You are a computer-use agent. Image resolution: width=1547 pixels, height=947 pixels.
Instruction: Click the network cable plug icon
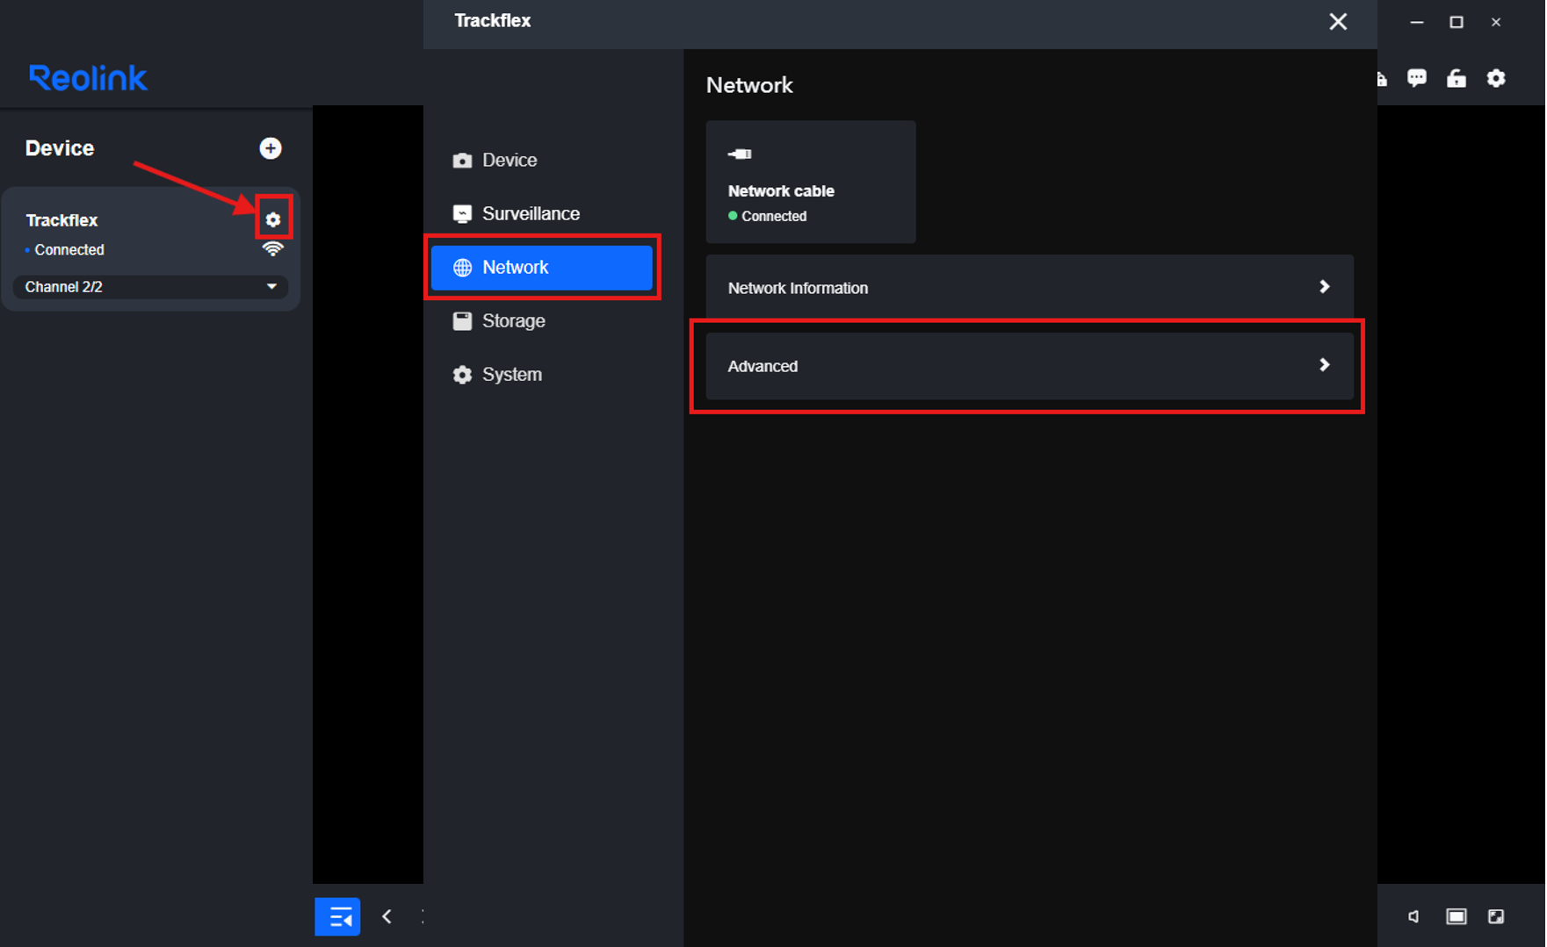point(740,154)
